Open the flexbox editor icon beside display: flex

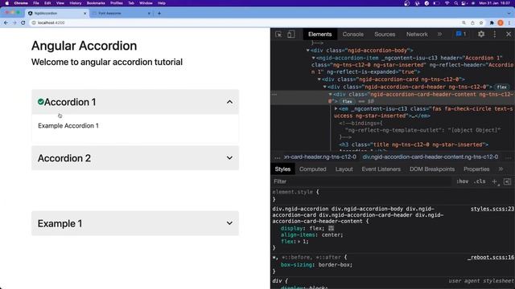[x=331, y=228]
